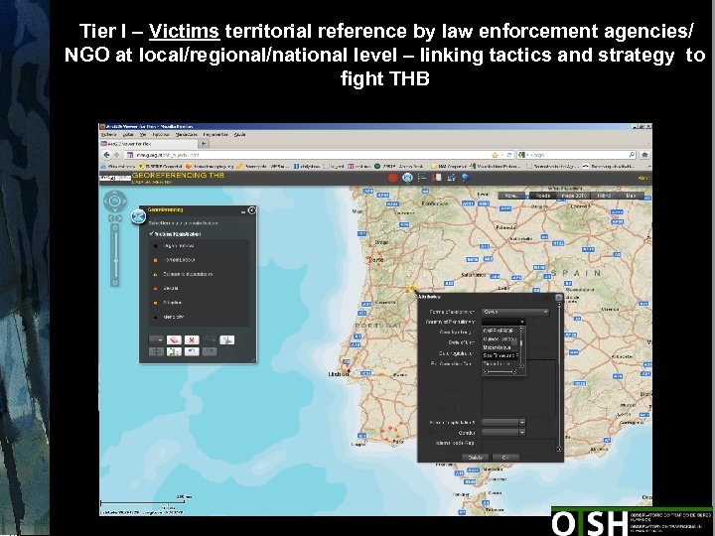715x536 pixels.
Task: Switch the basemap to Roads
Action: (542, 196)
